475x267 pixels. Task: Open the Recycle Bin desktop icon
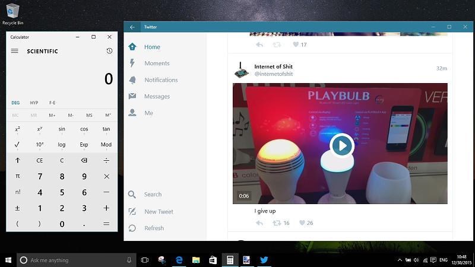(12, 14)
